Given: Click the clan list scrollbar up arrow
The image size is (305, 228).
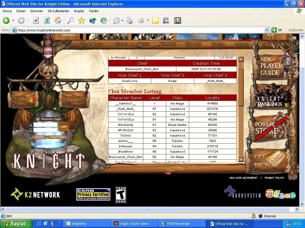Looking at the screenshot, I should click(241, 59).
